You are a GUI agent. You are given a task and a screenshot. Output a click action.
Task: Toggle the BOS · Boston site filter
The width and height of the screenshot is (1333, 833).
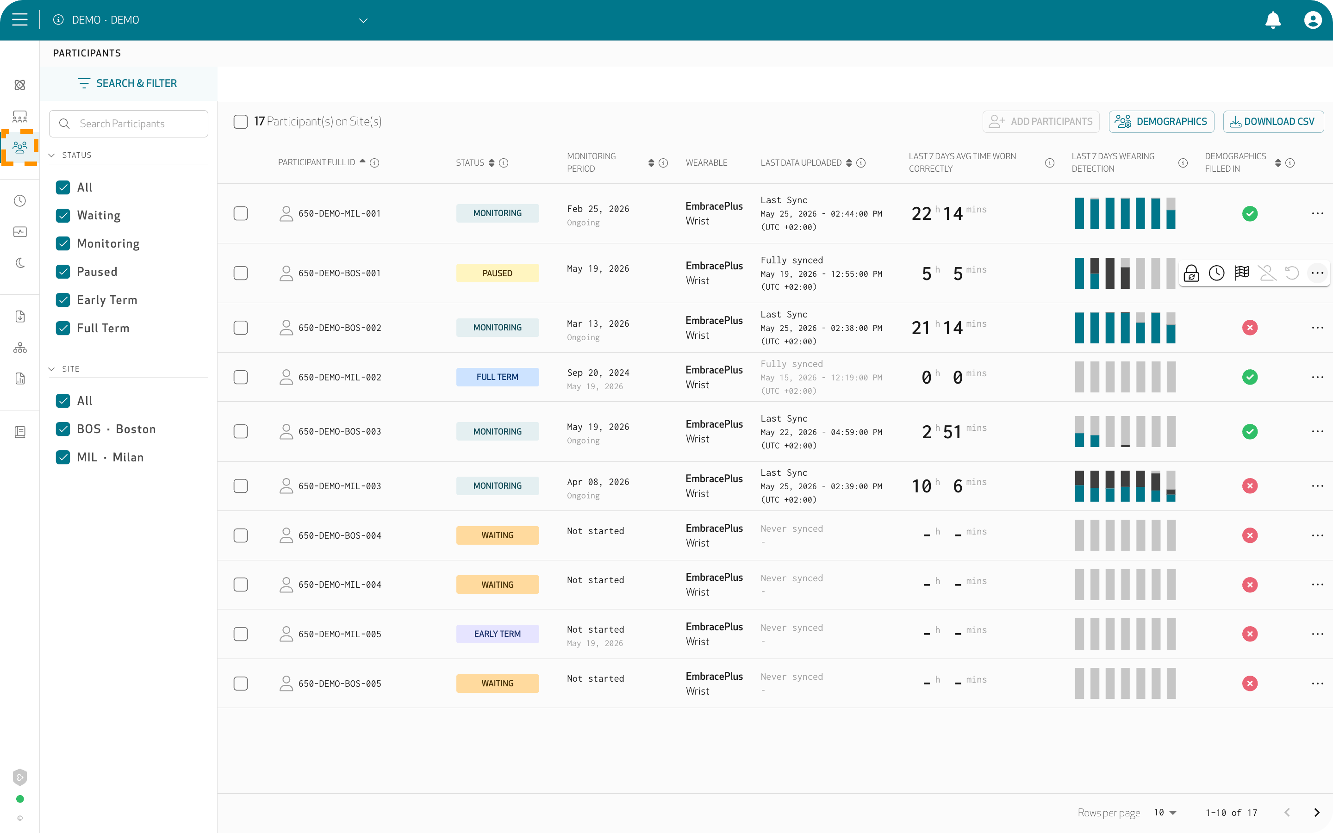63,429
